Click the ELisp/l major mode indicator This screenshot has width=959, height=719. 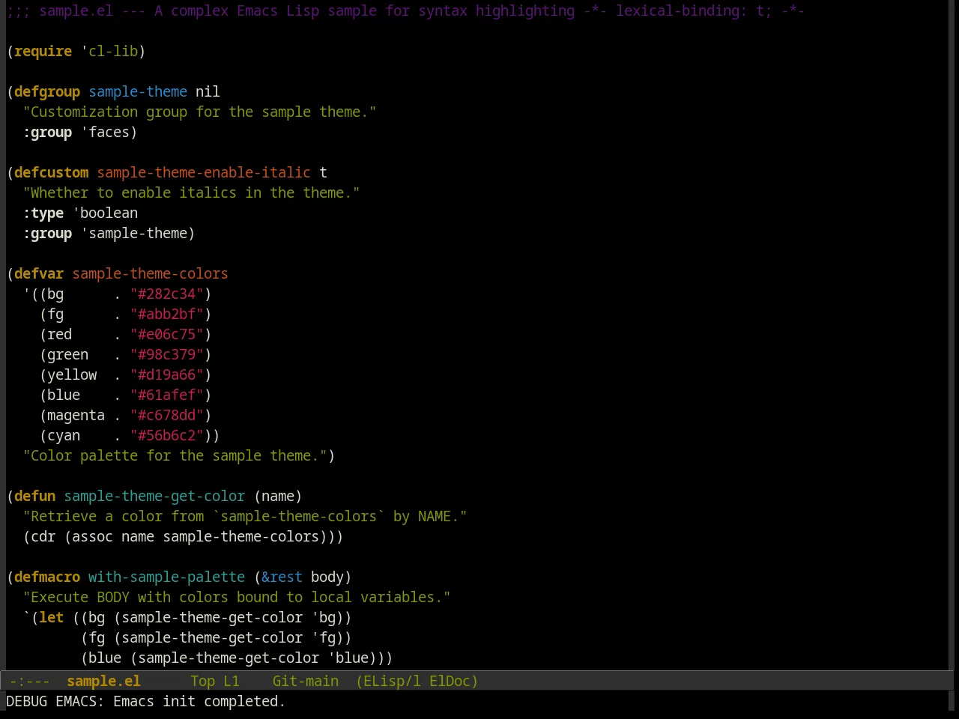click(388, 681)
